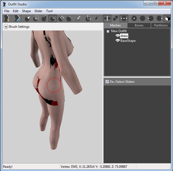Click the white cube icon in toolbar
173x171 pixels.
[167, 18]
